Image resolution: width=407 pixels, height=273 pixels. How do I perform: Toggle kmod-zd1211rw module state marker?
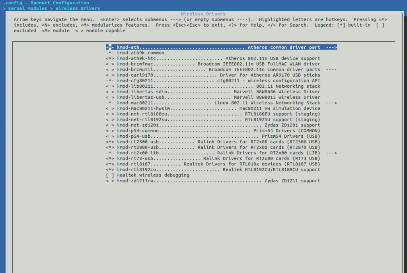tap(110, 181)
